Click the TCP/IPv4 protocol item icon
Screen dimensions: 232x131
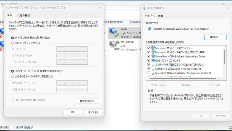[x=153, y=65]
